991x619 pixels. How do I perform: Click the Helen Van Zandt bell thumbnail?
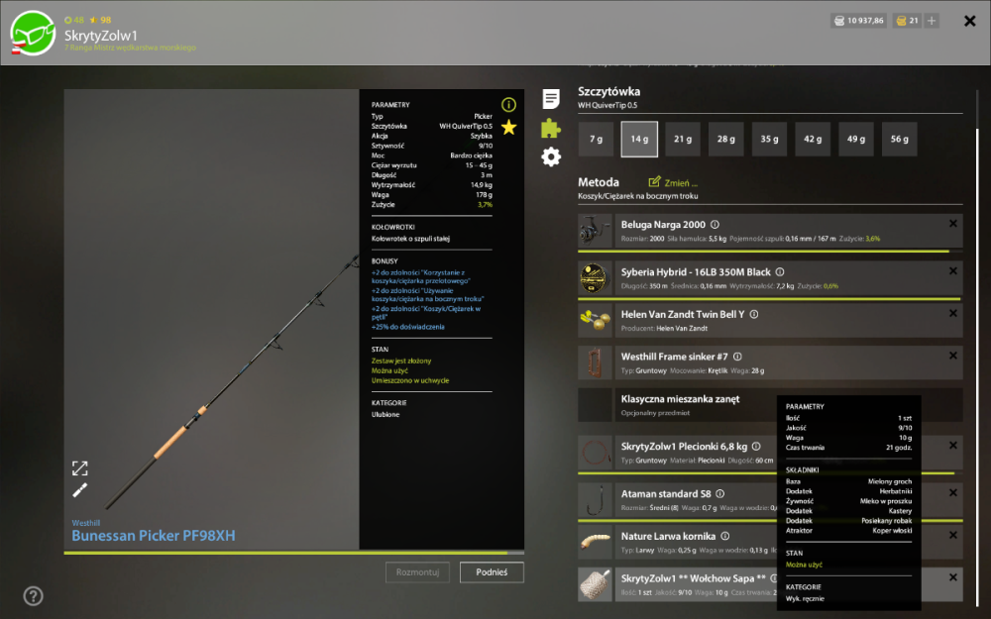click(x=595, y=320)
